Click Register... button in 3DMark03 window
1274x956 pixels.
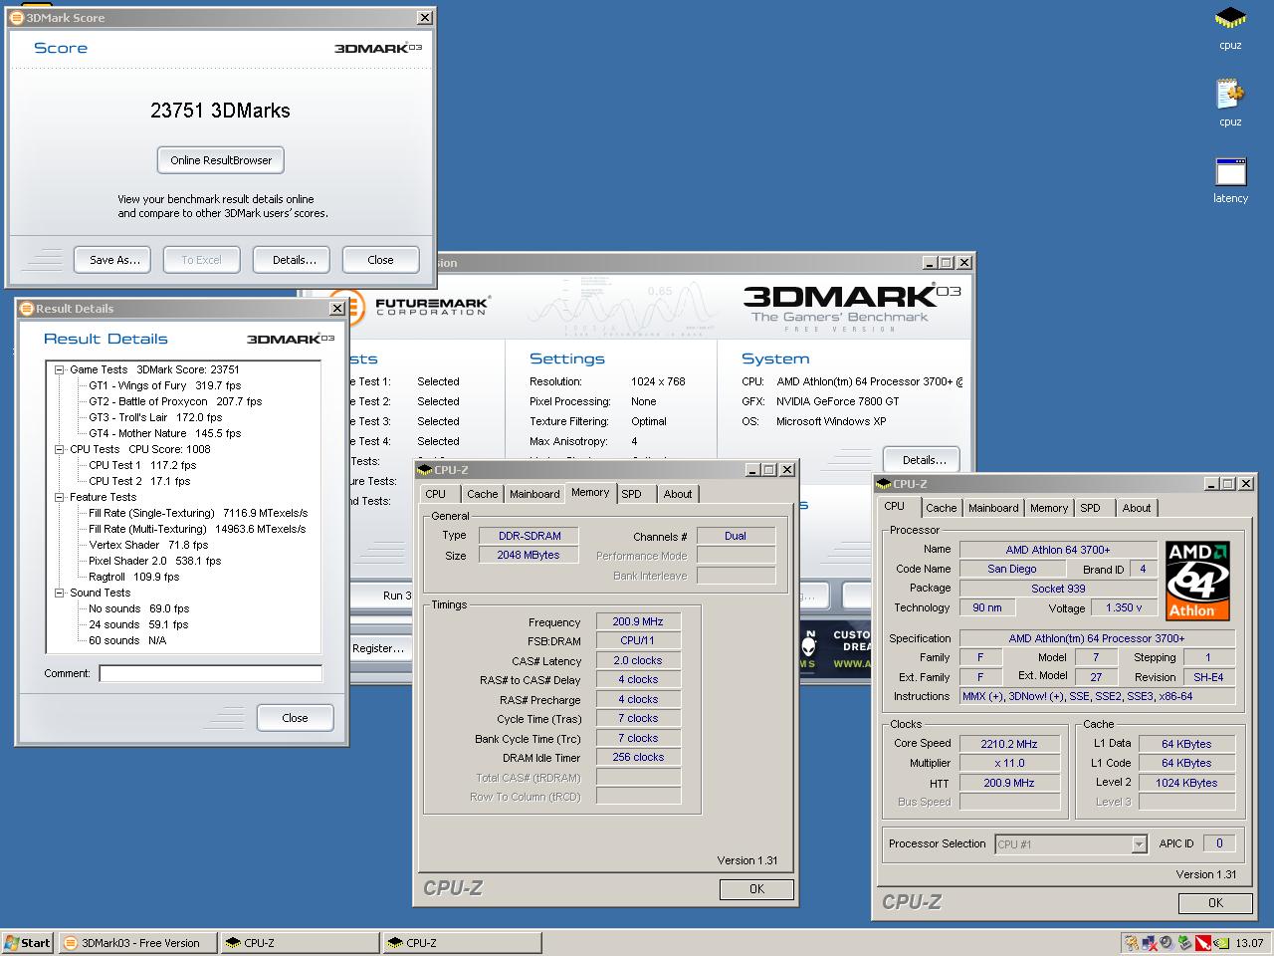pyautogui.click(x=379, y=648)
